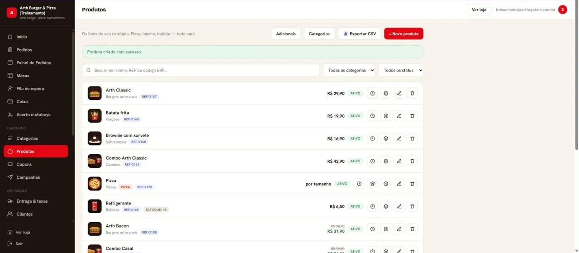Click layers icon on Batata frita row
The width and height of the screenshot is (579, 253).
click(386, 116)
